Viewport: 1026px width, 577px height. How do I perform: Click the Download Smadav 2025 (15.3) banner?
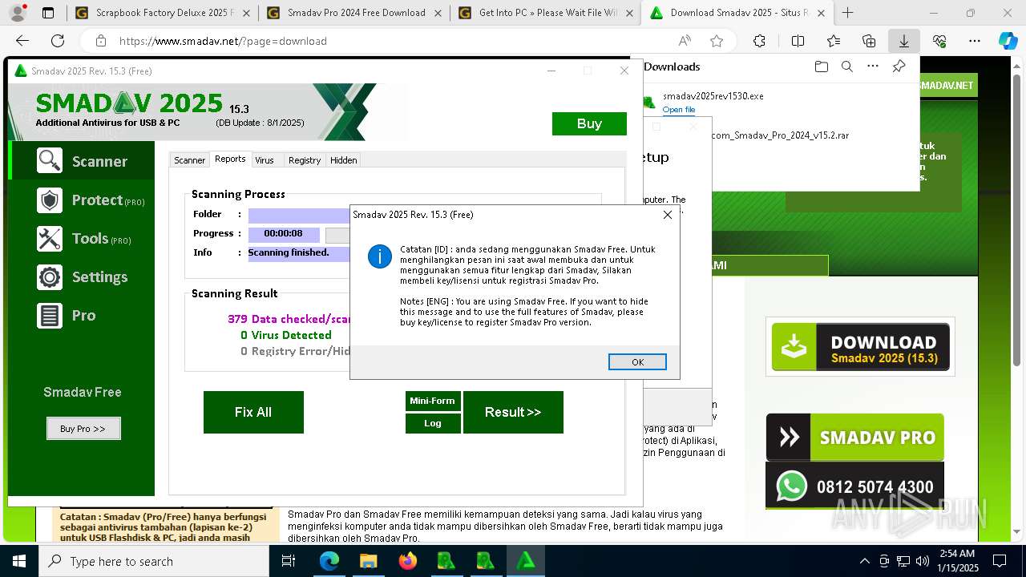pos(860,347)
